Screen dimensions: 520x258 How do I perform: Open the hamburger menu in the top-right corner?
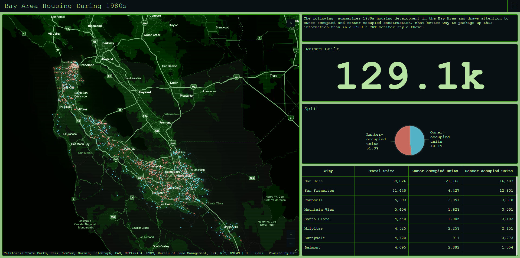[514, 6]
